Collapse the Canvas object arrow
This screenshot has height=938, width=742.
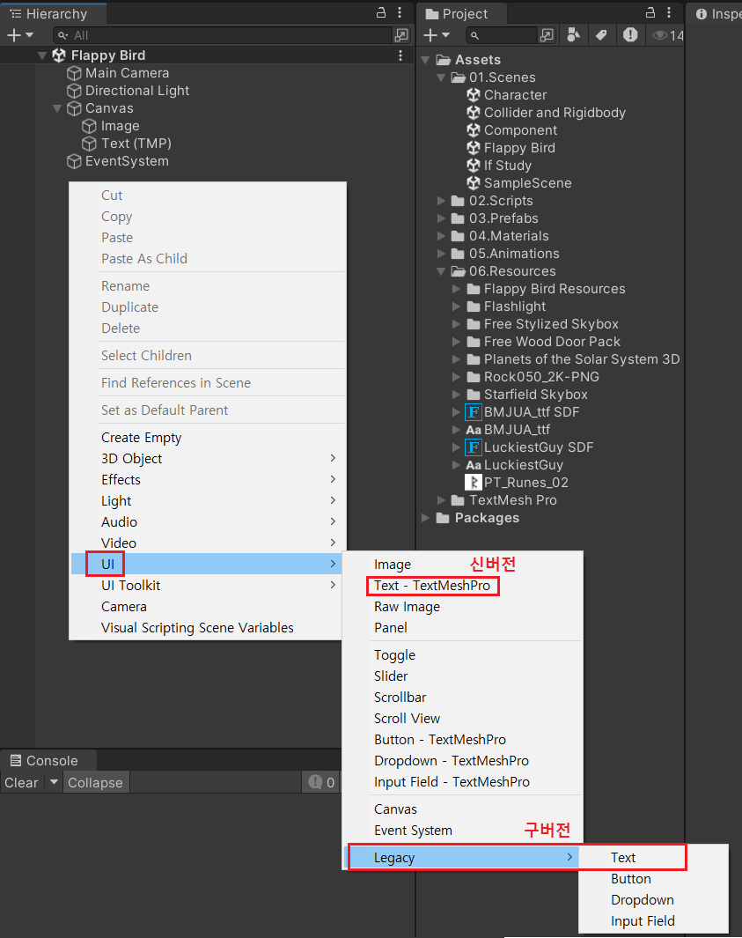57,109
